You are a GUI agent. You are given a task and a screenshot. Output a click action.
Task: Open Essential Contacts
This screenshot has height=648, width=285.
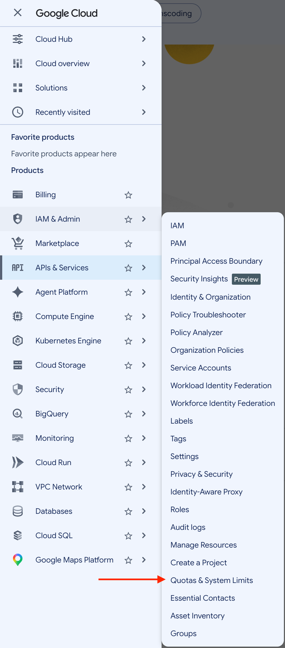(203, 598)
